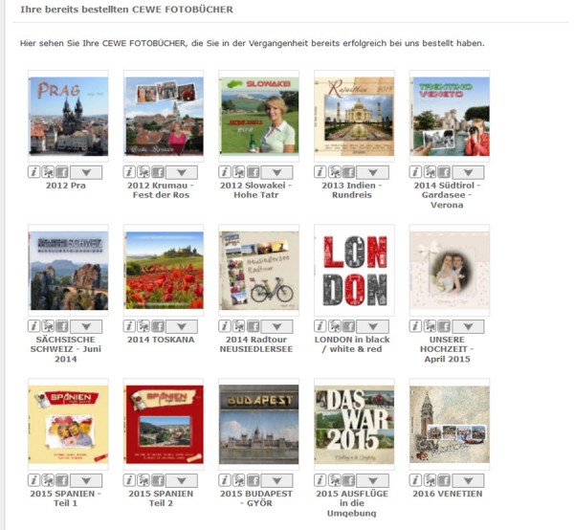Viewport: 574px width, 530px height.
Task: Expand dropdown under 2014 Südtirol book
Action: pyautogui.click(x=468, y=172)
